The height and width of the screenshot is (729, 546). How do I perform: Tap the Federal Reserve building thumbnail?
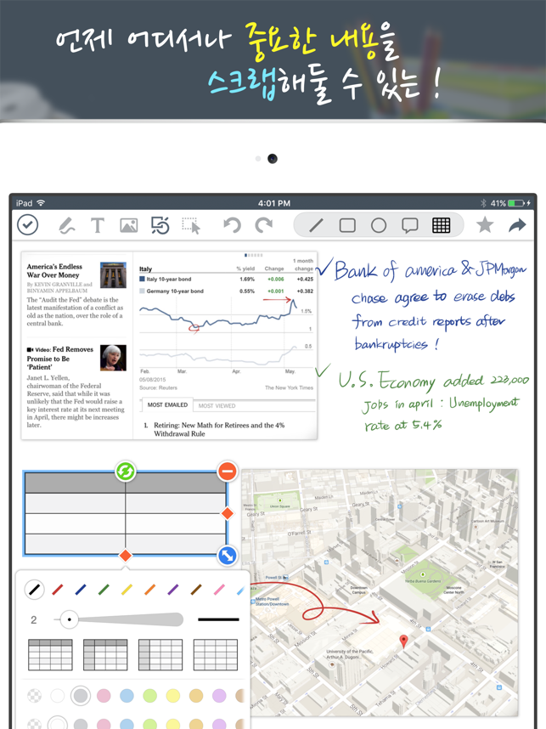tap(114, 274)
